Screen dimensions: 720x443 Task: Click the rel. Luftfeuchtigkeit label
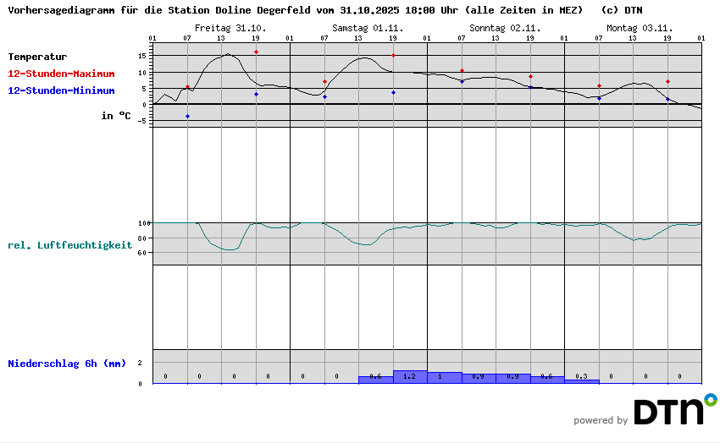(69, 245)
